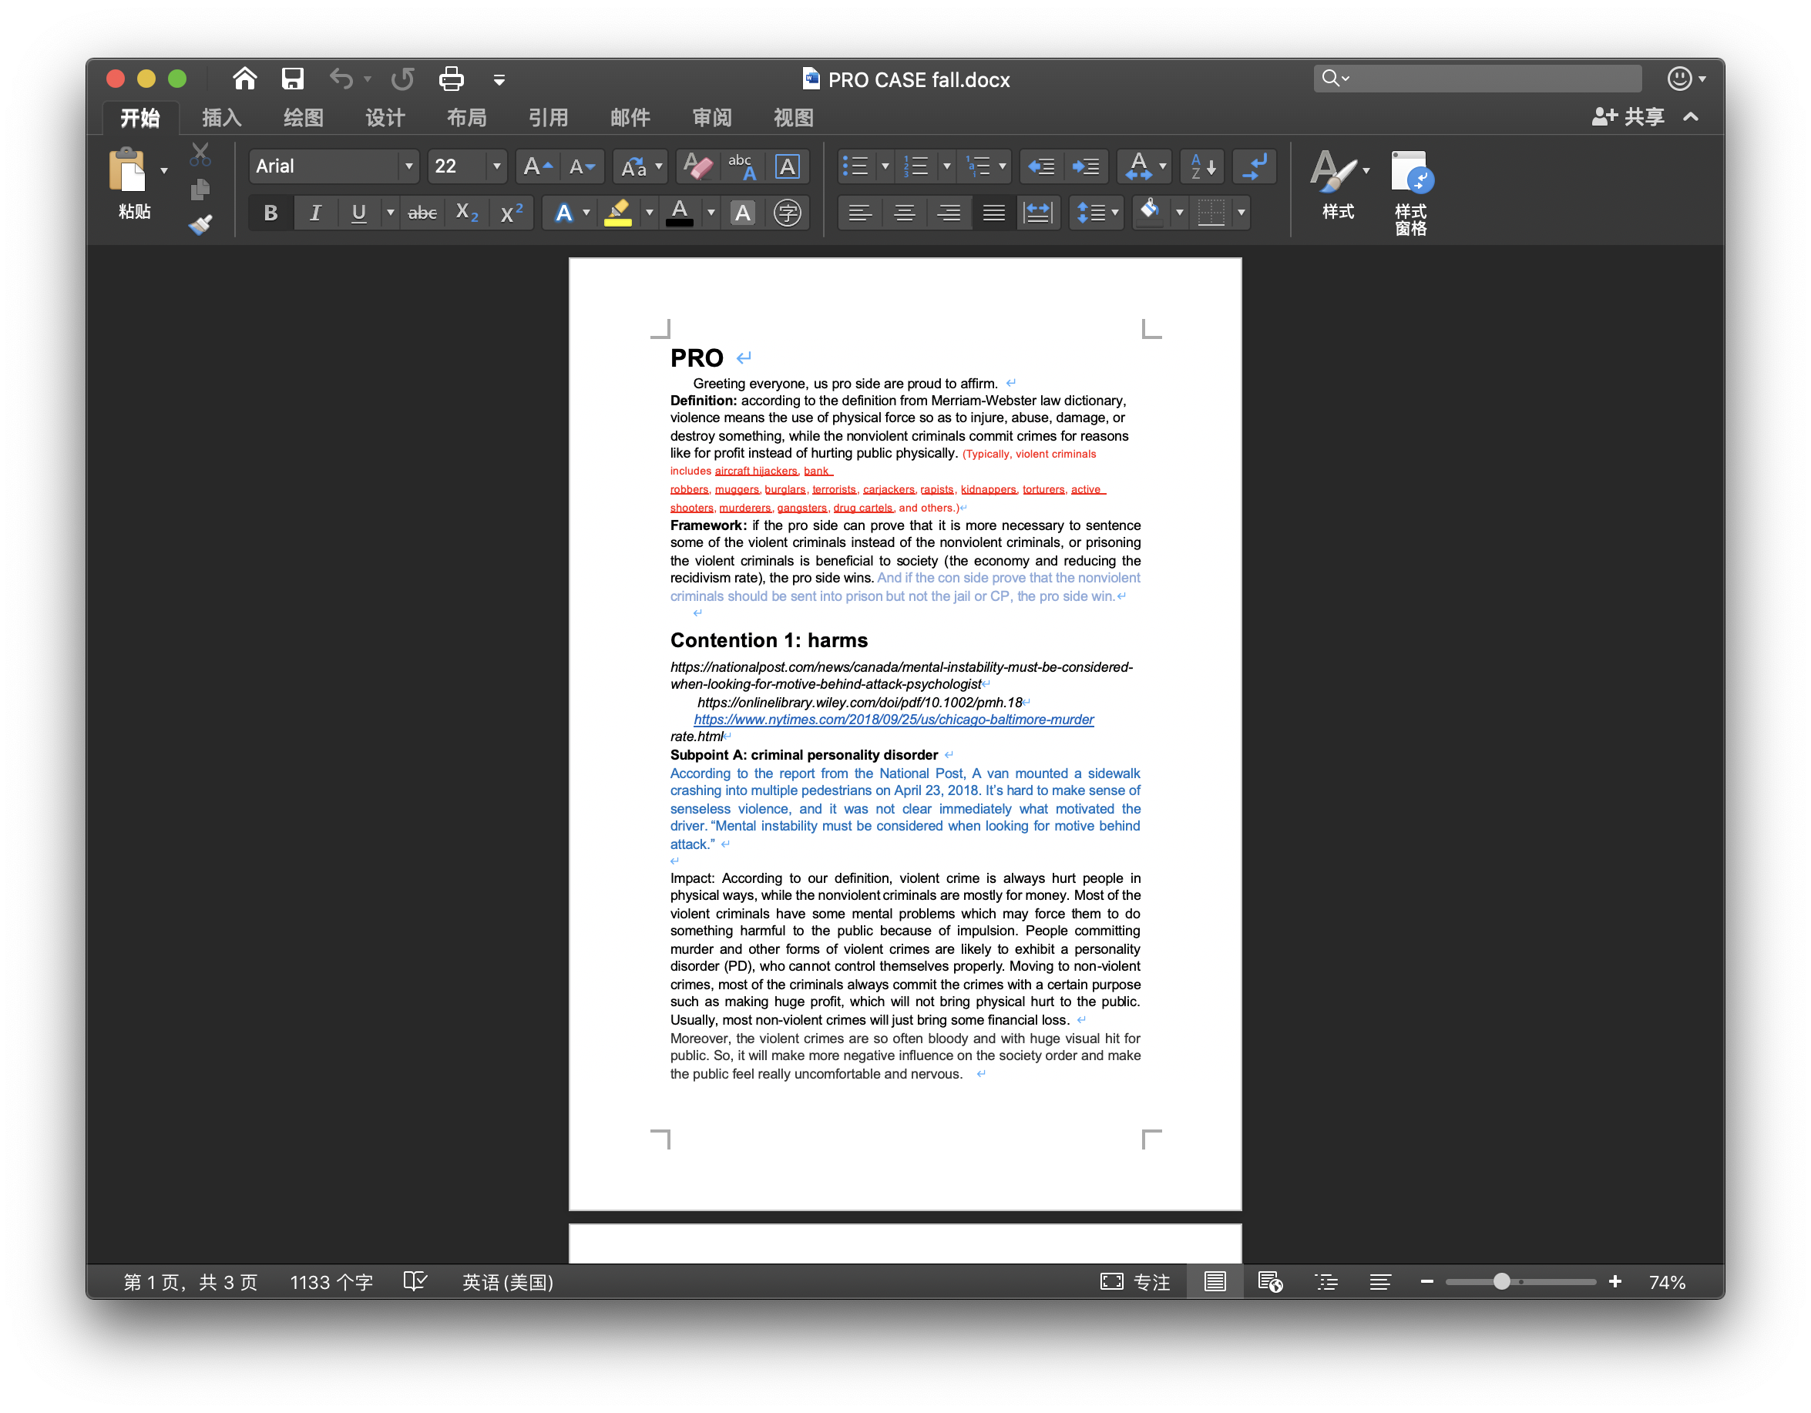1811x1413 pixels.
Task: Align paragraph text to the left
Action: 860,213
